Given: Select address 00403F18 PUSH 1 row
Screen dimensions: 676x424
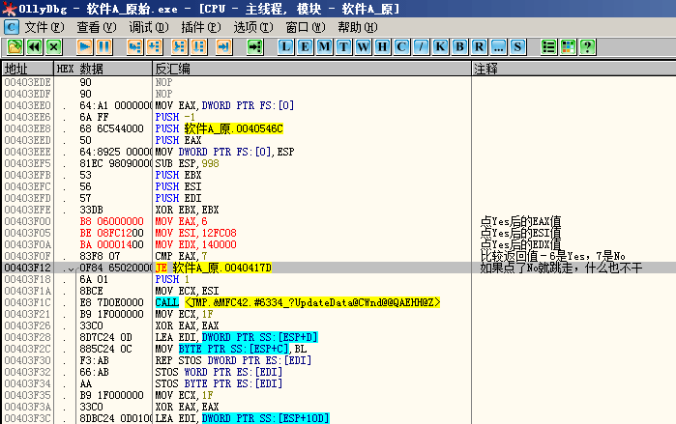Looking at the screenshot, I should tap(28, 279).
